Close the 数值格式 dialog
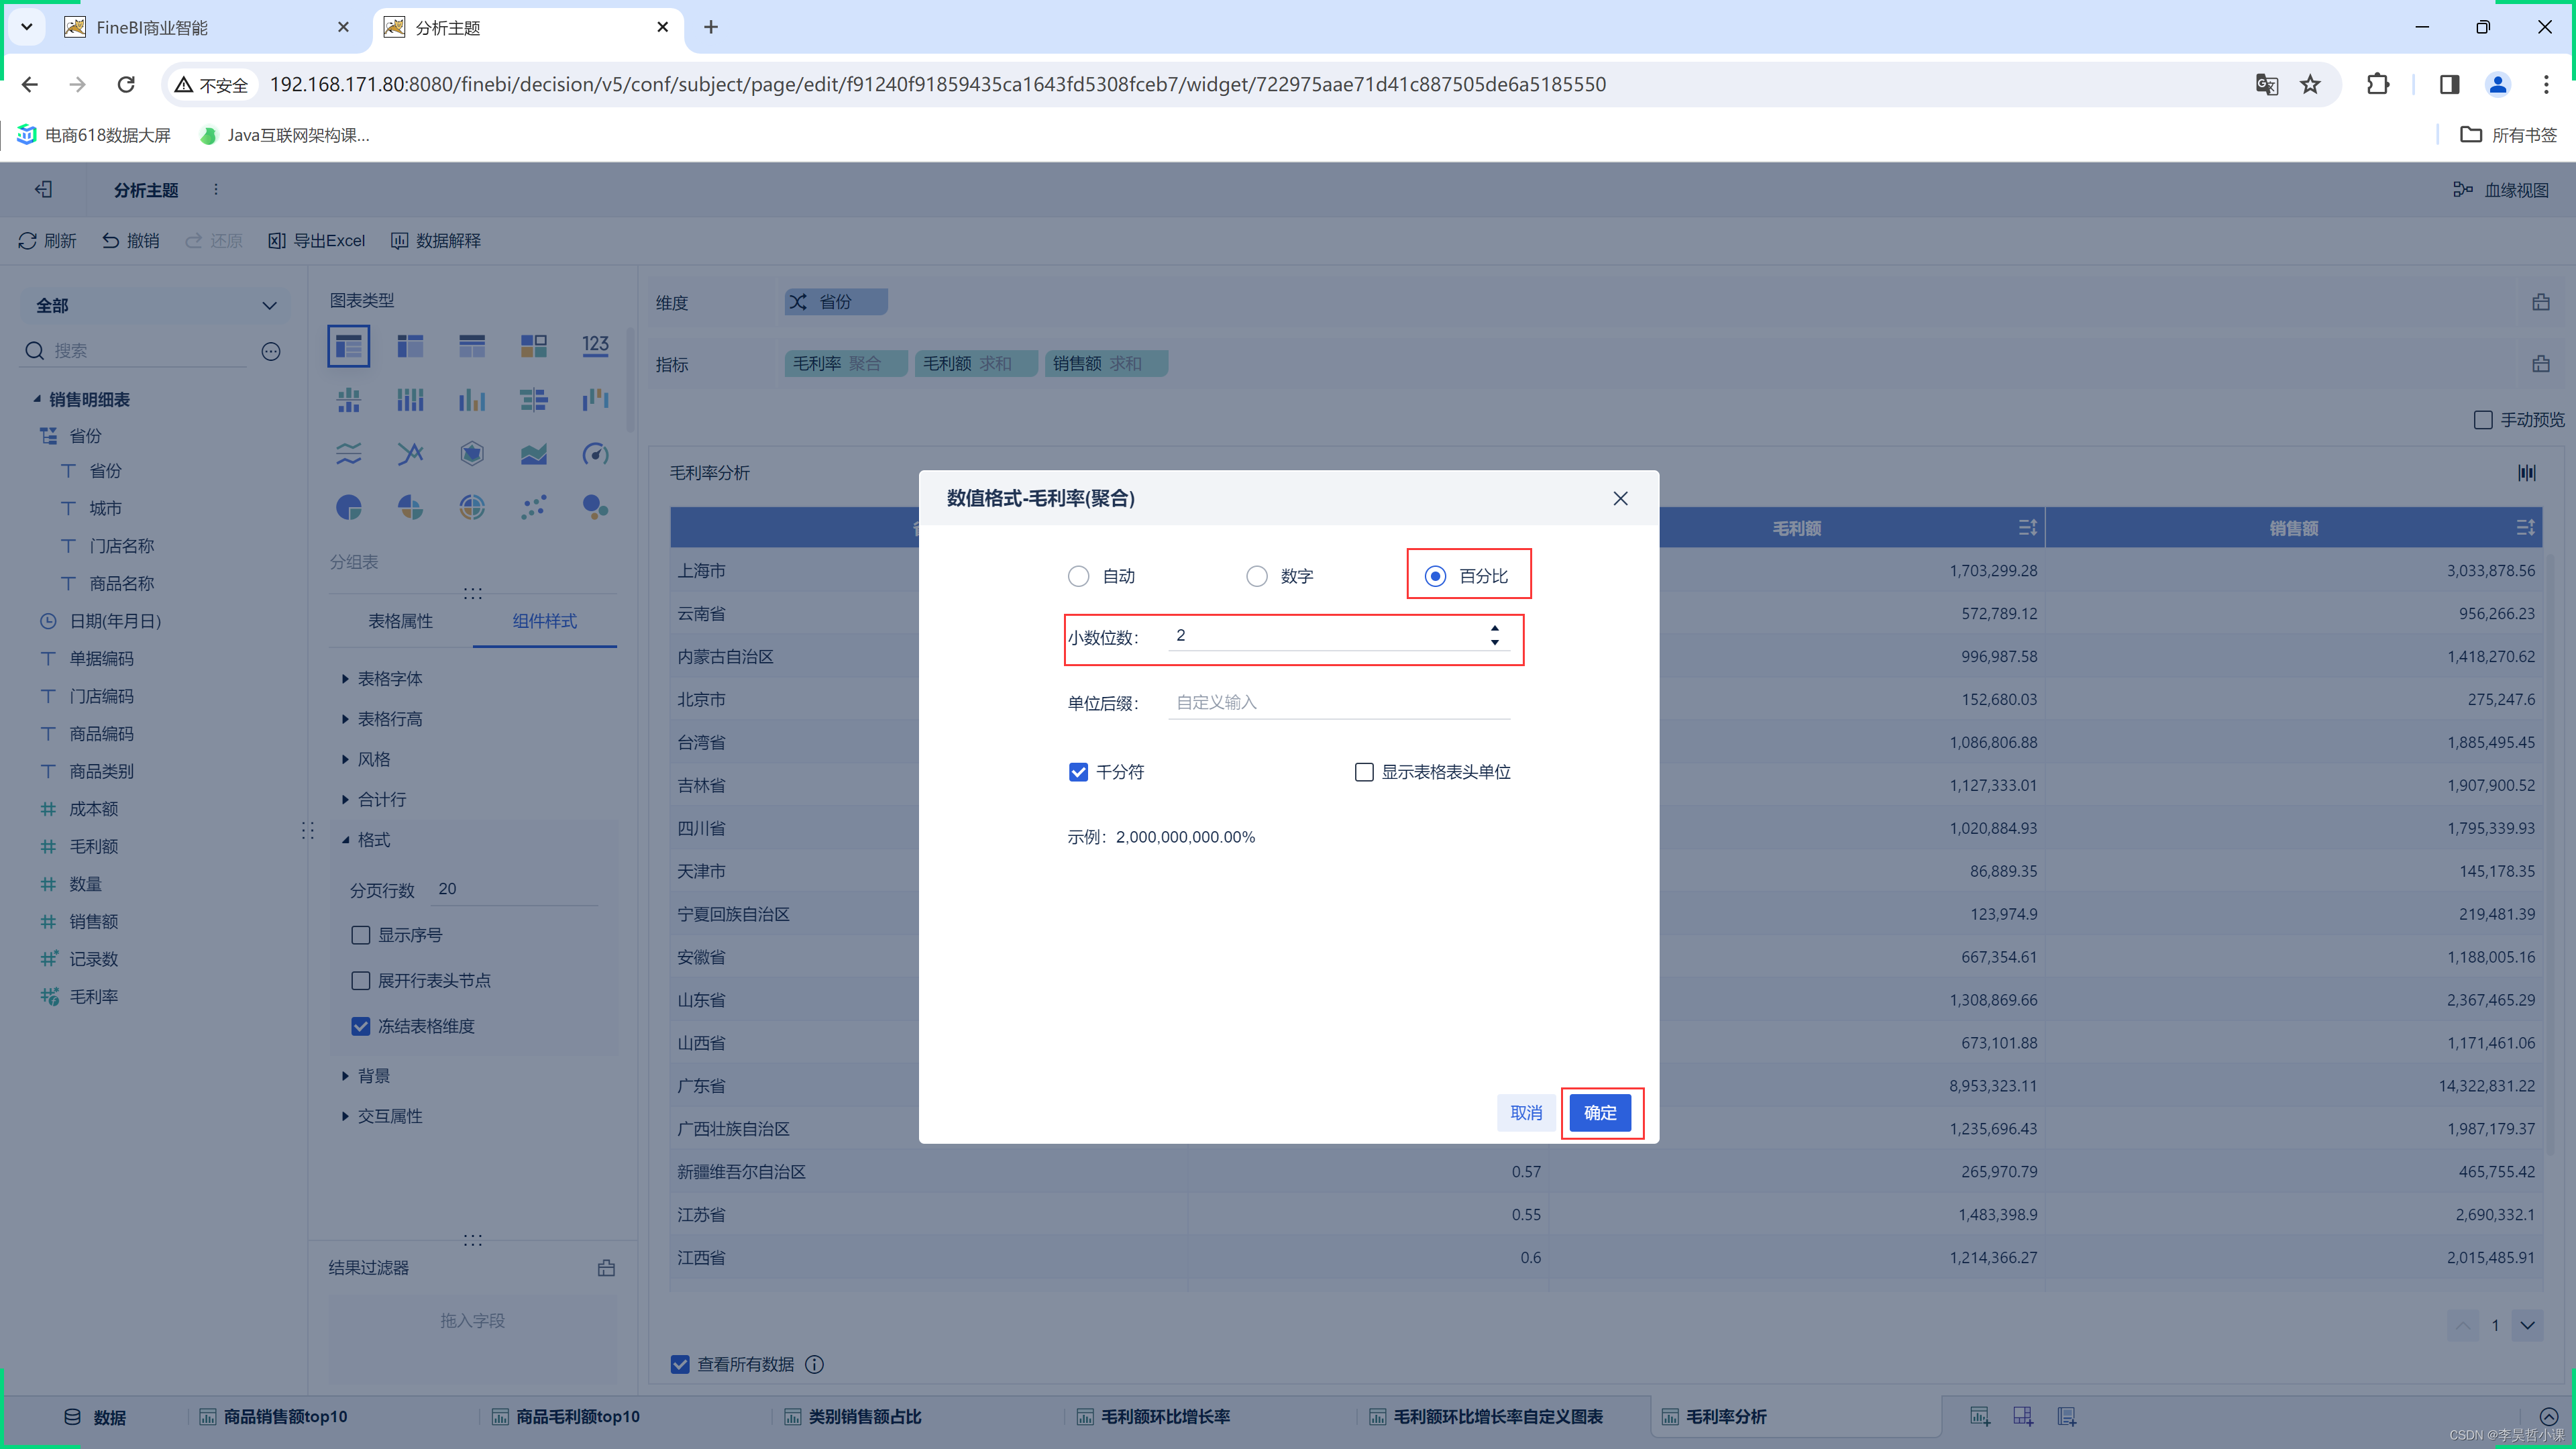The image size is (2576, 1449). (x=1620, y=498)
